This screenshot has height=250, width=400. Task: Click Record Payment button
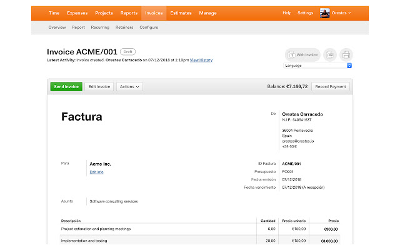coord(331,87)
